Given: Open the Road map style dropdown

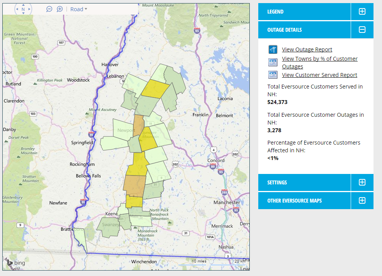Looking at the screenshot, I should (79, 9).
